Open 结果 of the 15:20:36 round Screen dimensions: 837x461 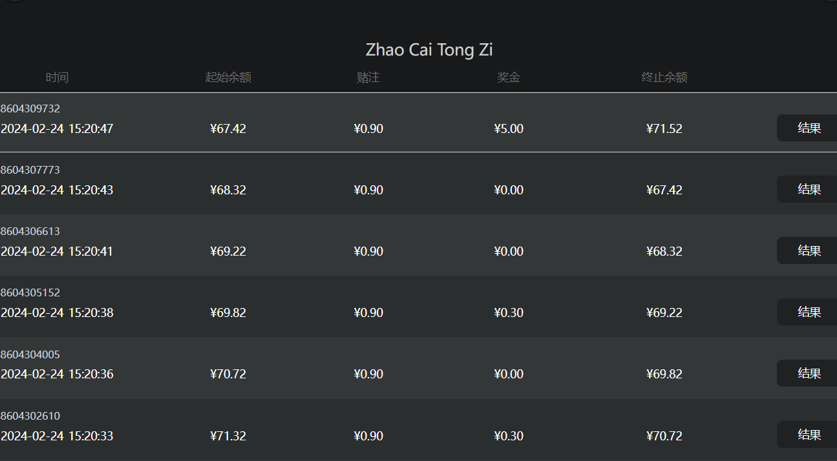click(x=807, y=373)
